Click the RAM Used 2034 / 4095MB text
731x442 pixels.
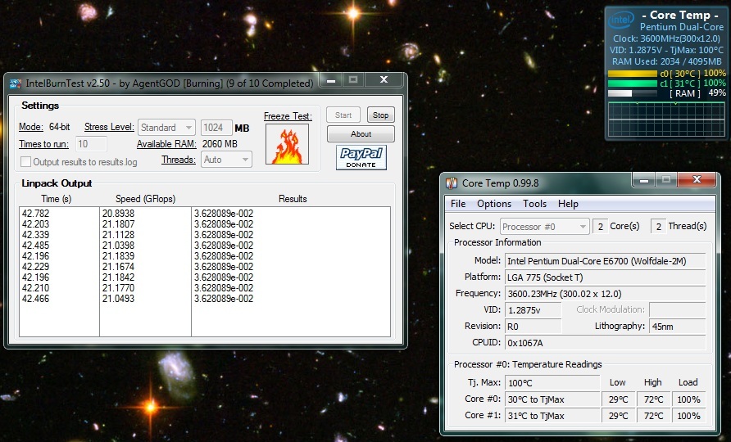coord(666,61)
